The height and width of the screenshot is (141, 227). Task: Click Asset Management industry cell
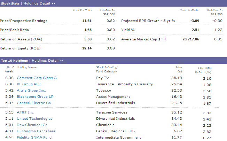tap(113, 97)
